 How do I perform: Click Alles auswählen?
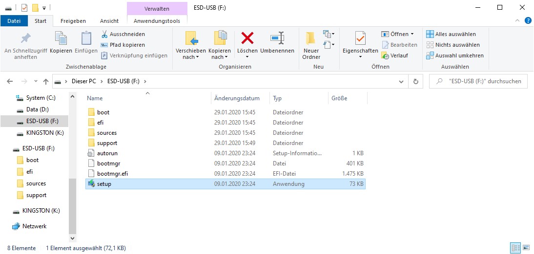click(x=451, y=34)
